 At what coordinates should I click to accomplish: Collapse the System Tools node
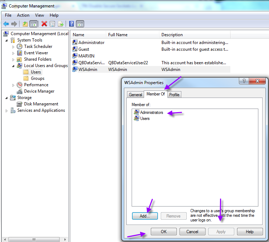pos(6,40)
